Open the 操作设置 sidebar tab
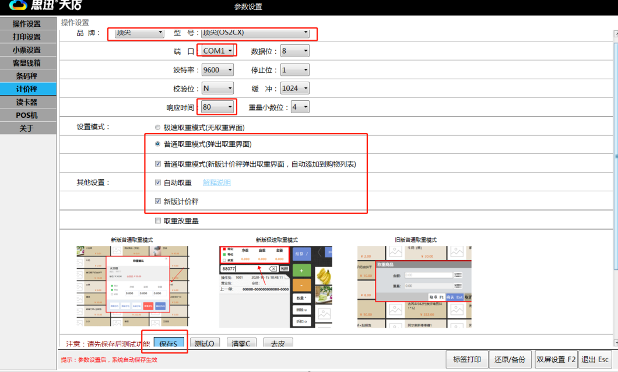The height and width of the screenshot is (372, 618). (28, 23)
